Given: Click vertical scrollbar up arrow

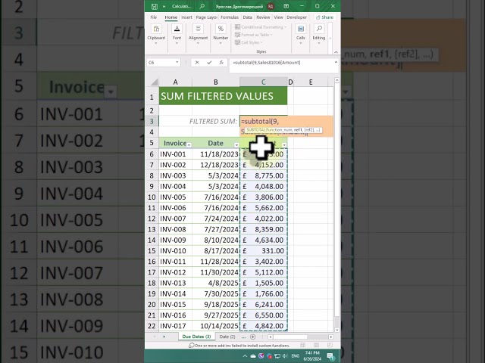Looking at the screenshot, I should click(336, 80).
